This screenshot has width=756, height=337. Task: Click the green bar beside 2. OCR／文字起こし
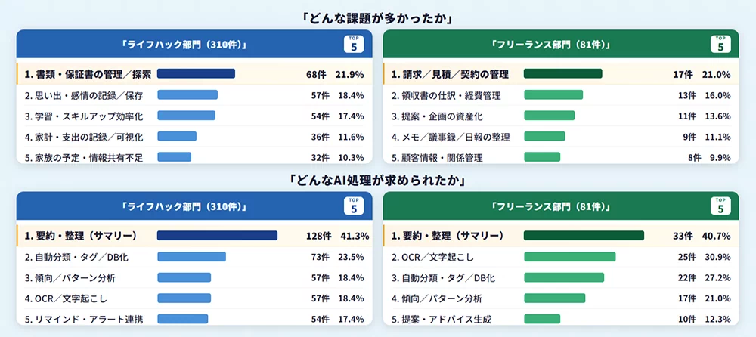[x=569, y=257]
